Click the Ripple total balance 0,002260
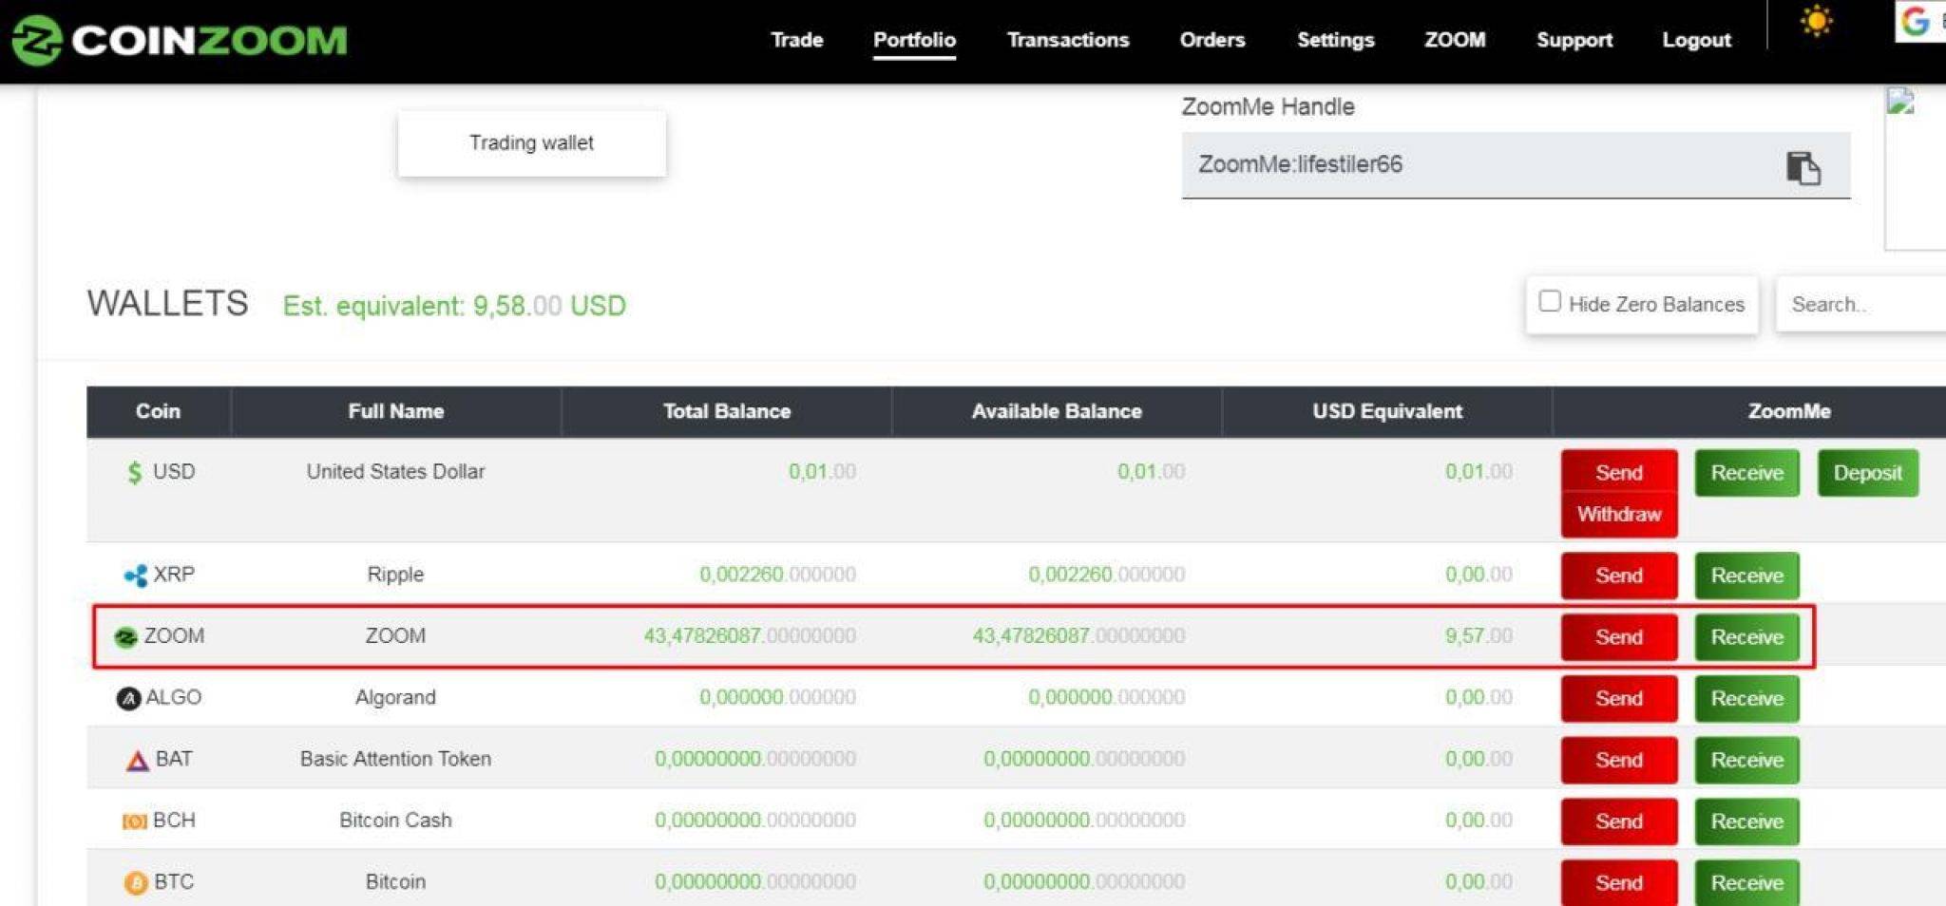The image size is (1946, 906). (777, 575)
